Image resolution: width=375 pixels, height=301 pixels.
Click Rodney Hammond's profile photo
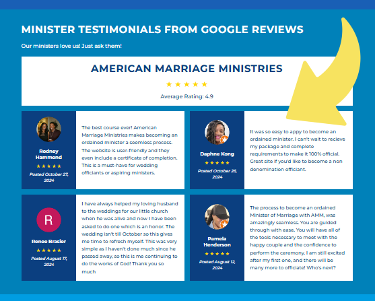pyautogui.click(x=48, y=129)
